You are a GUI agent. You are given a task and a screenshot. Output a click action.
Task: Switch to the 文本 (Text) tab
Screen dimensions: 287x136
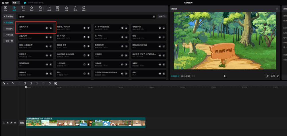click(x=23, y=8)
